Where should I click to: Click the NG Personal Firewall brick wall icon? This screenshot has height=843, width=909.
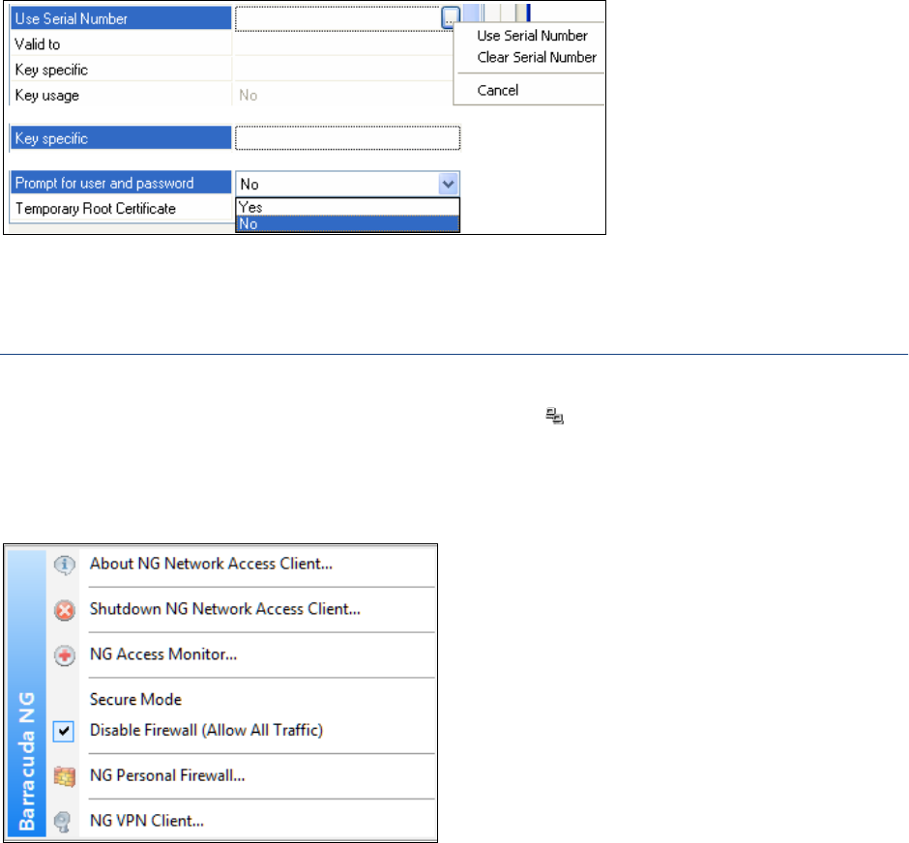point(65,776)
